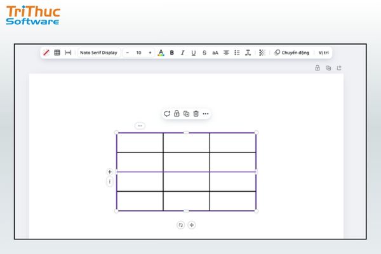This screenshot has width=381, height=254.
Task: Toggle strikethrough formatting
Action: coord(204,53)
